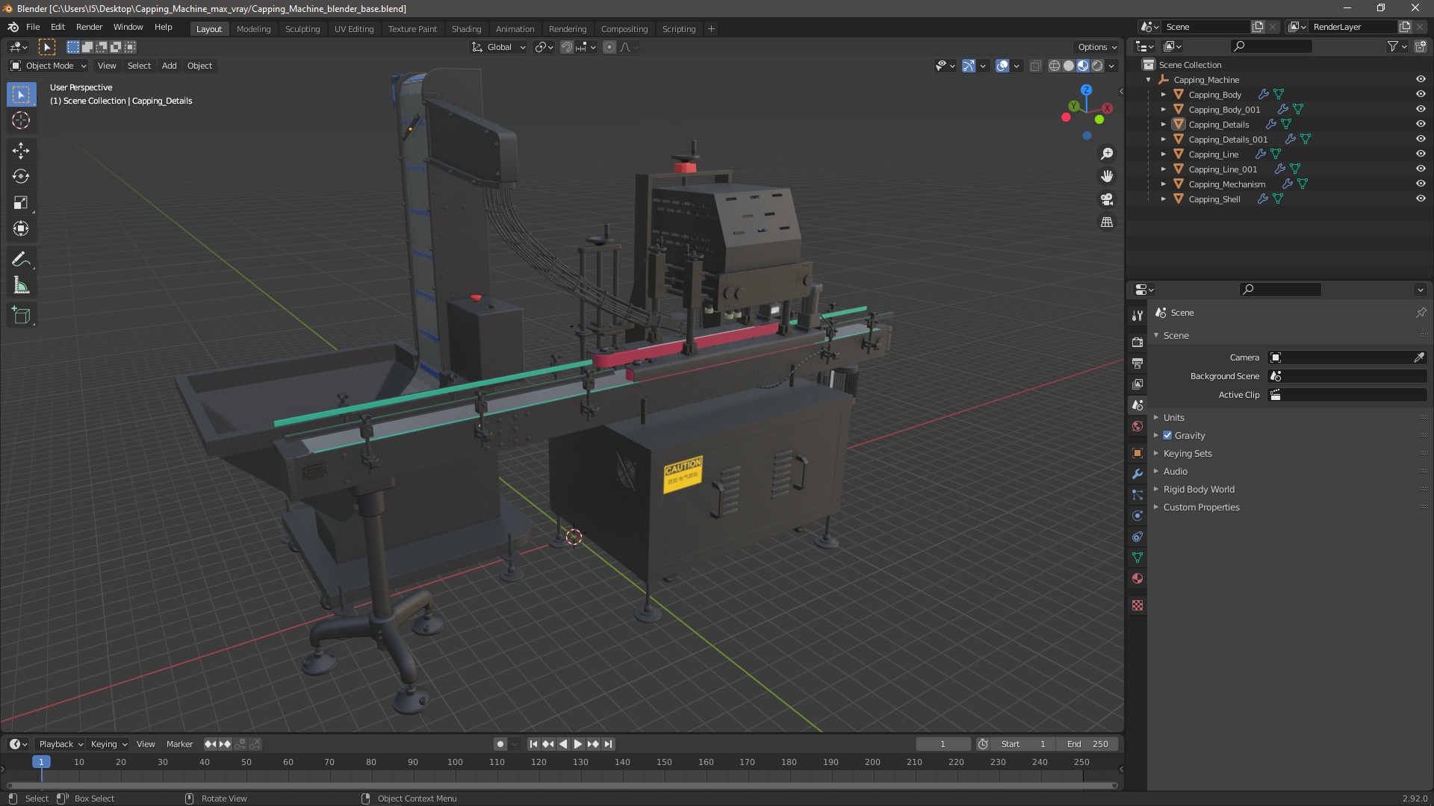Click the End frame field
Screen dimensions: 1434x806
pyautogui.click(x=1088, y=744)
